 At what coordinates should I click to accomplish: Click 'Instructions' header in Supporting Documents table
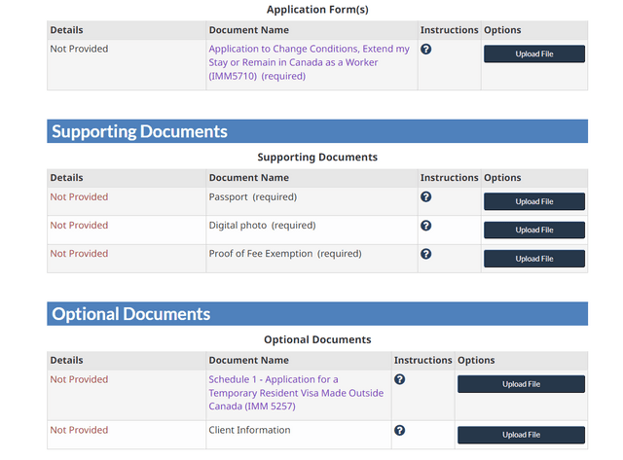(x=450, y=178)
